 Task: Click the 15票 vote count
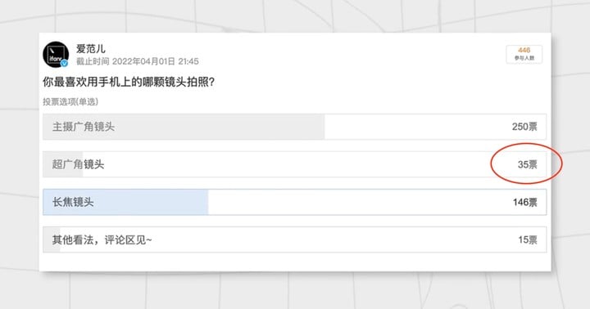528,240
